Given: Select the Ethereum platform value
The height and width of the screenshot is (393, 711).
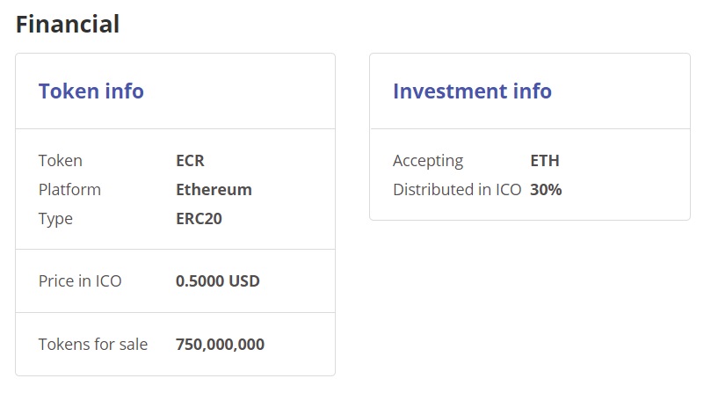Looking at the screenshot, I should 214,190.
